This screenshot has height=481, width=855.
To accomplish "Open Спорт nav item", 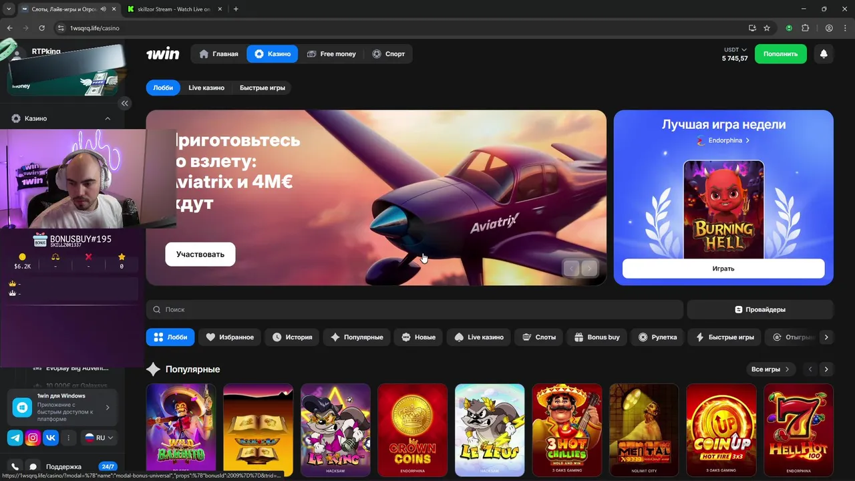I will click(389, 54).
